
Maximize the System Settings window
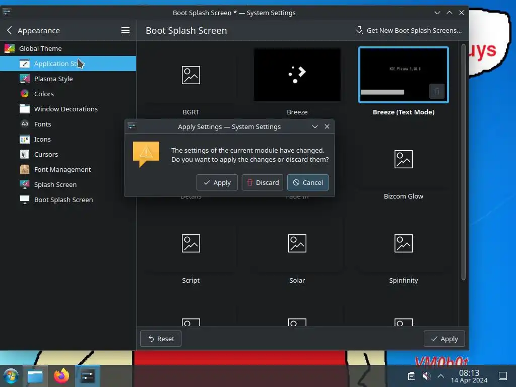click(449, 13)
